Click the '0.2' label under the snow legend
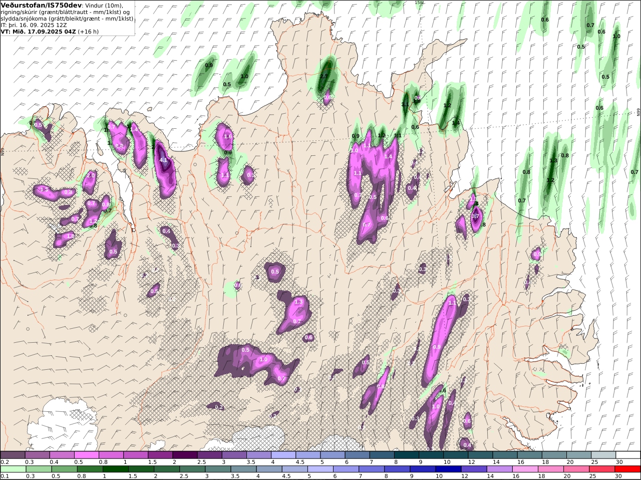The width and height of the screenshot is (641, 480). 5,462
